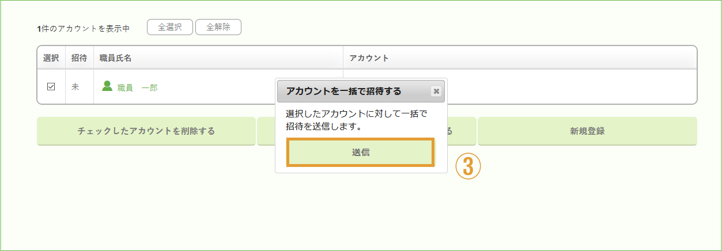Click the dialog message about 一括で招待を送信

pyautogui.click(x=356, y=120)
